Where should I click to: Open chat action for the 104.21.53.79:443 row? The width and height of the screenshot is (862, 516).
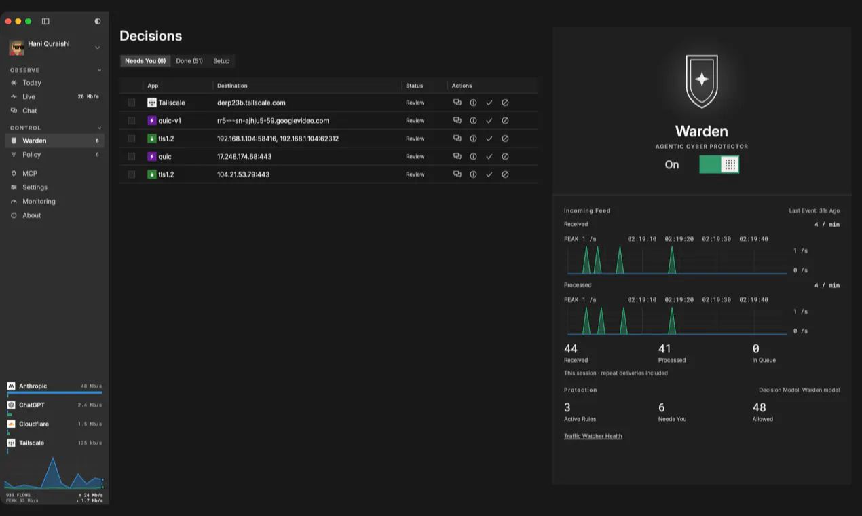click(x=457, y=174)
